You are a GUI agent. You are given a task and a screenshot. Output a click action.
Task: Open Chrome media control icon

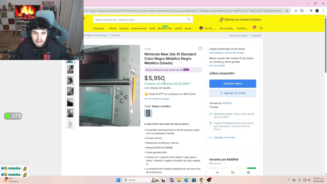point(311,11)
